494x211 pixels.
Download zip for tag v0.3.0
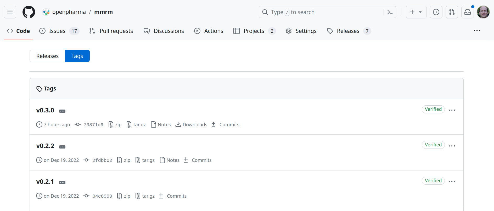(x=115, y=125)
